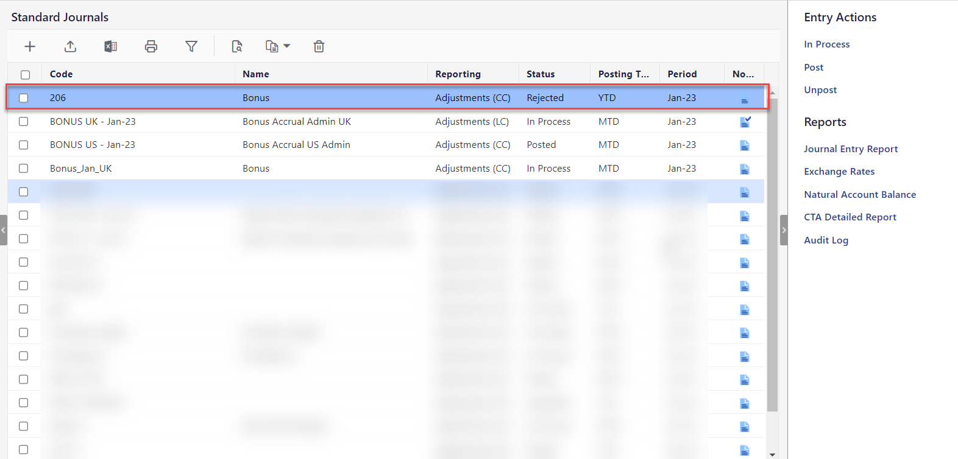The image size is (958, 459).
Task: Check the Bonus_Jan_UK row checkbox
Action: click(23, 168)
